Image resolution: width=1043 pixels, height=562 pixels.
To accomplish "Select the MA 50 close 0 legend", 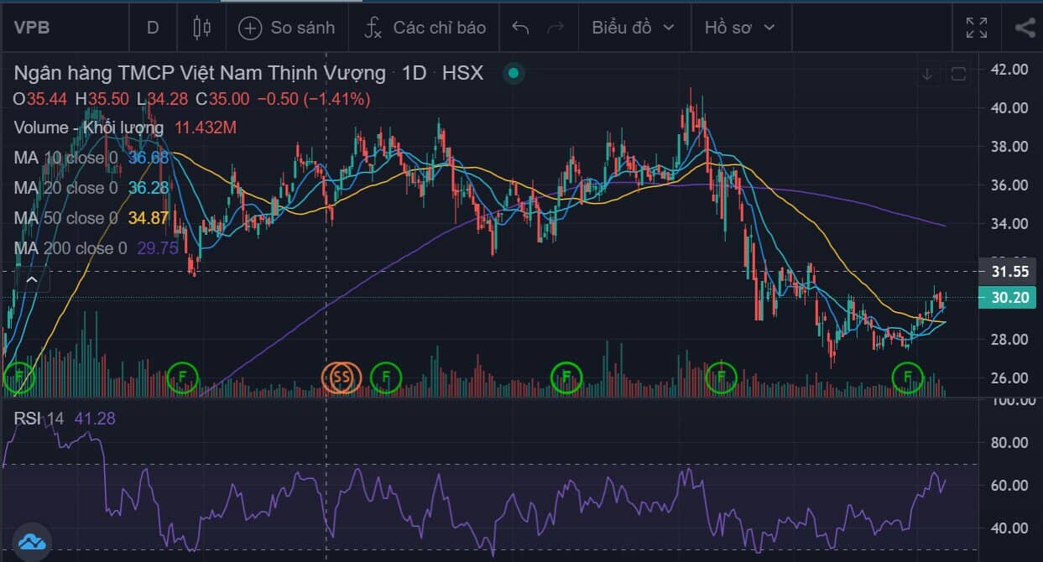I will tap(65, 218).
